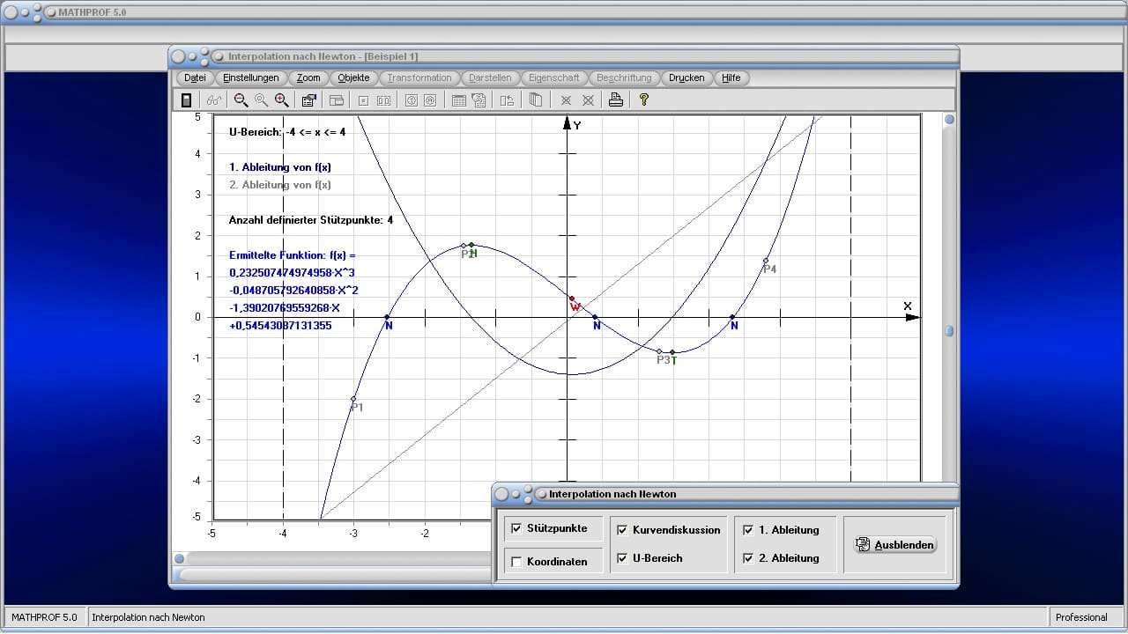
Task: Click the 'Anzahl definierter Stützpunkte: 4' text
Action: coord(311,220)
